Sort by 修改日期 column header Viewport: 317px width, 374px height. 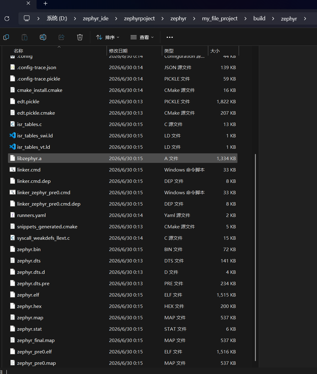click(118, 51)
